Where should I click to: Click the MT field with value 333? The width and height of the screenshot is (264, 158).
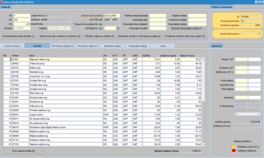pos(22,20)
